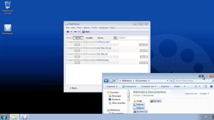Open the search options magnifier in MultiHasher
214x120 pixels.
pyautogui.click(x=116, y=38)
